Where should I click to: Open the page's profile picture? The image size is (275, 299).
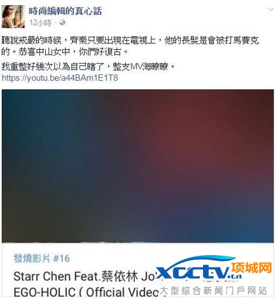(13, 16)
